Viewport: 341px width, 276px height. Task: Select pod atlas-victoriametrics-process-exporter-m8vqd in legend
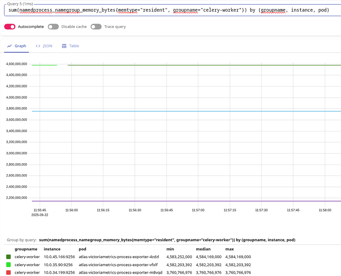121,273
